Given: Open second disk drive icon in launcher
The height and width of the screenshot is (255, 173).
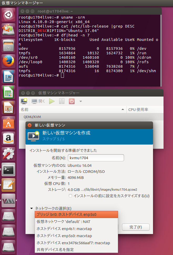Looking at the screenshot, I should tap(8, 232).
